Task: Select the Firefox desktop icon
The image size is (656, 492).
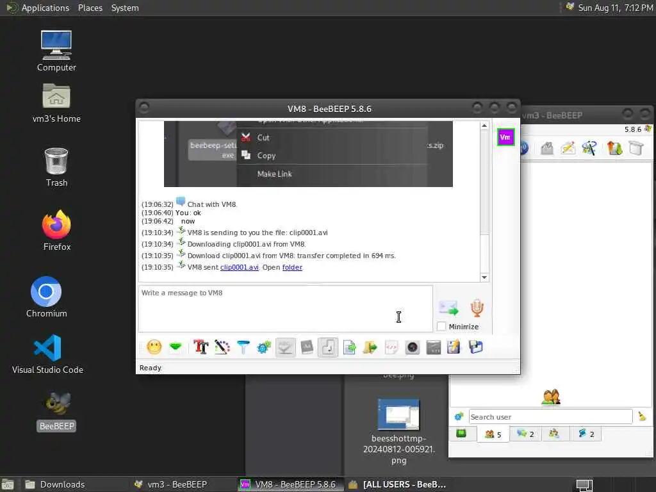Action: tap(56, 231)
